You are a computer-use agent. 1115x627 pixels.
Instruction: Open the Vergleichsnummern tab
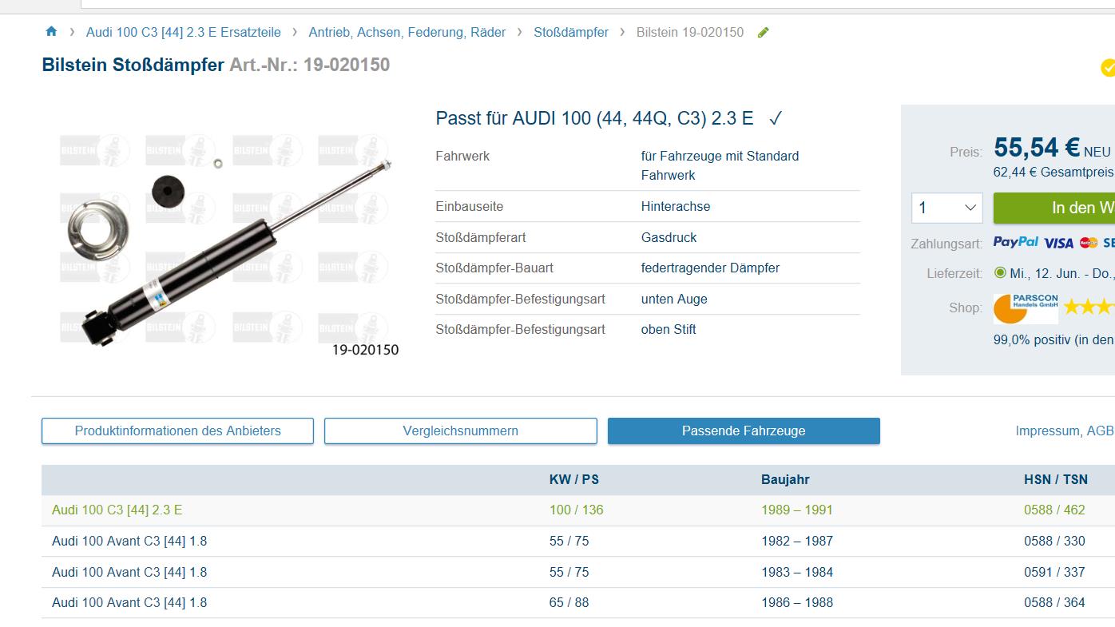[460, 431]
